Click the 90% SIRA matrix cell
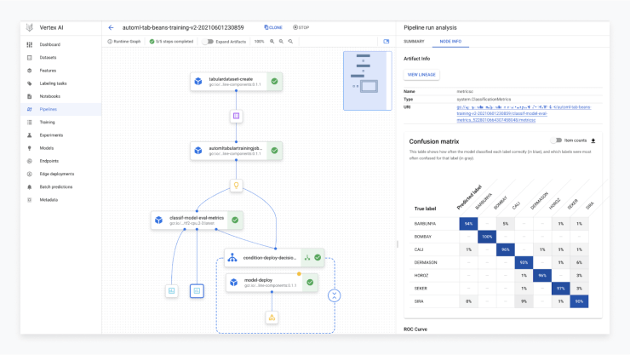 click(579, 301)
